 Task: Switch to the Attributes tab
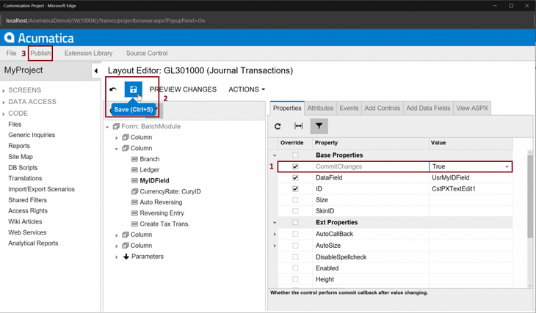pyautogui.click(x=320, y=108)
